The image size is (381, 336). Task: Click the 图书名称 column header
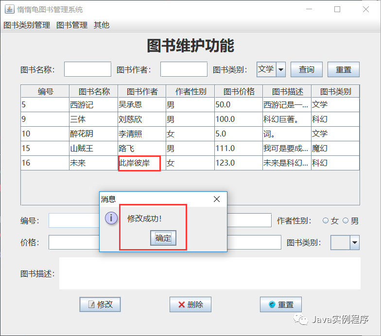tap(93, 91)
